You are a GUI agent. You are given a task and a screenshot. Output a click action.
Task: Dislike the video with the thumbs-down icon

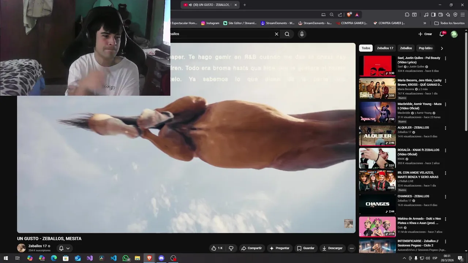click(231, 248)
